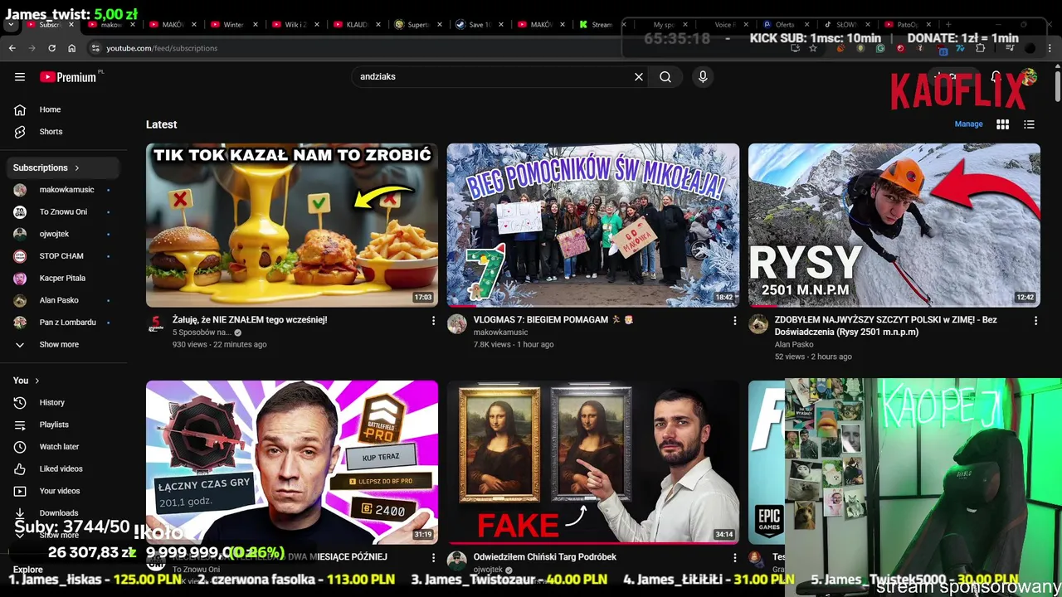Open History in the sidebar
This screenshot has height=597, width=1062.
click(63, 402)
